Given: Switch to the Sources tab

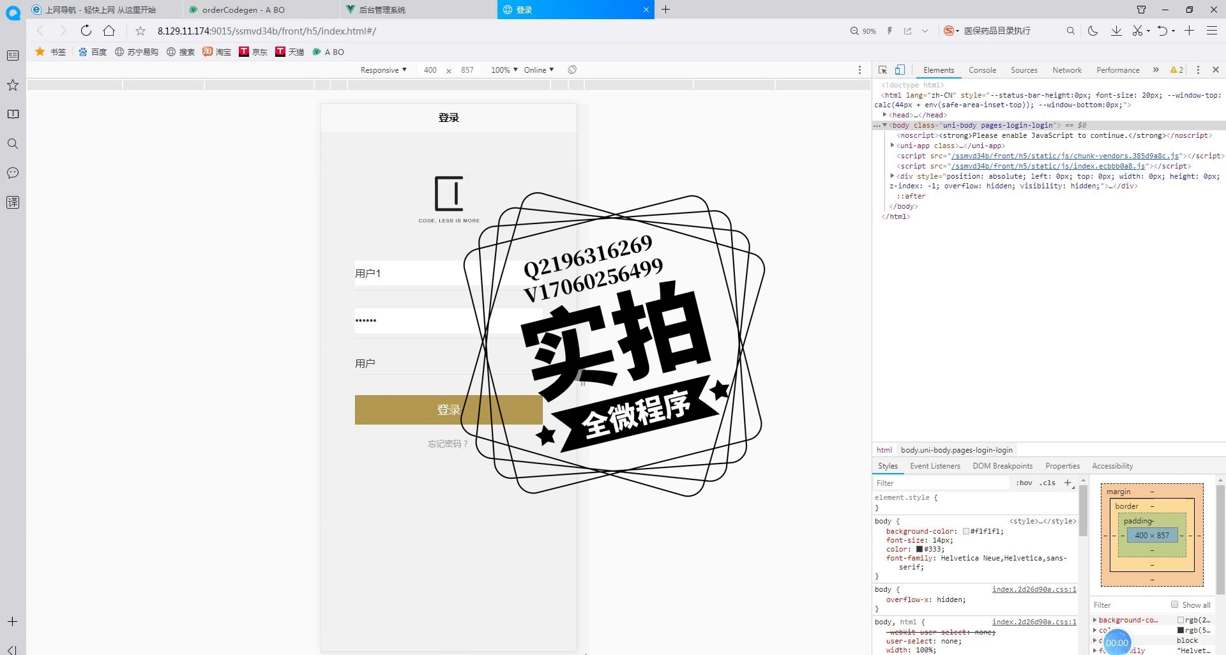Looking at the screenshot, I should tap(1024, 70).
